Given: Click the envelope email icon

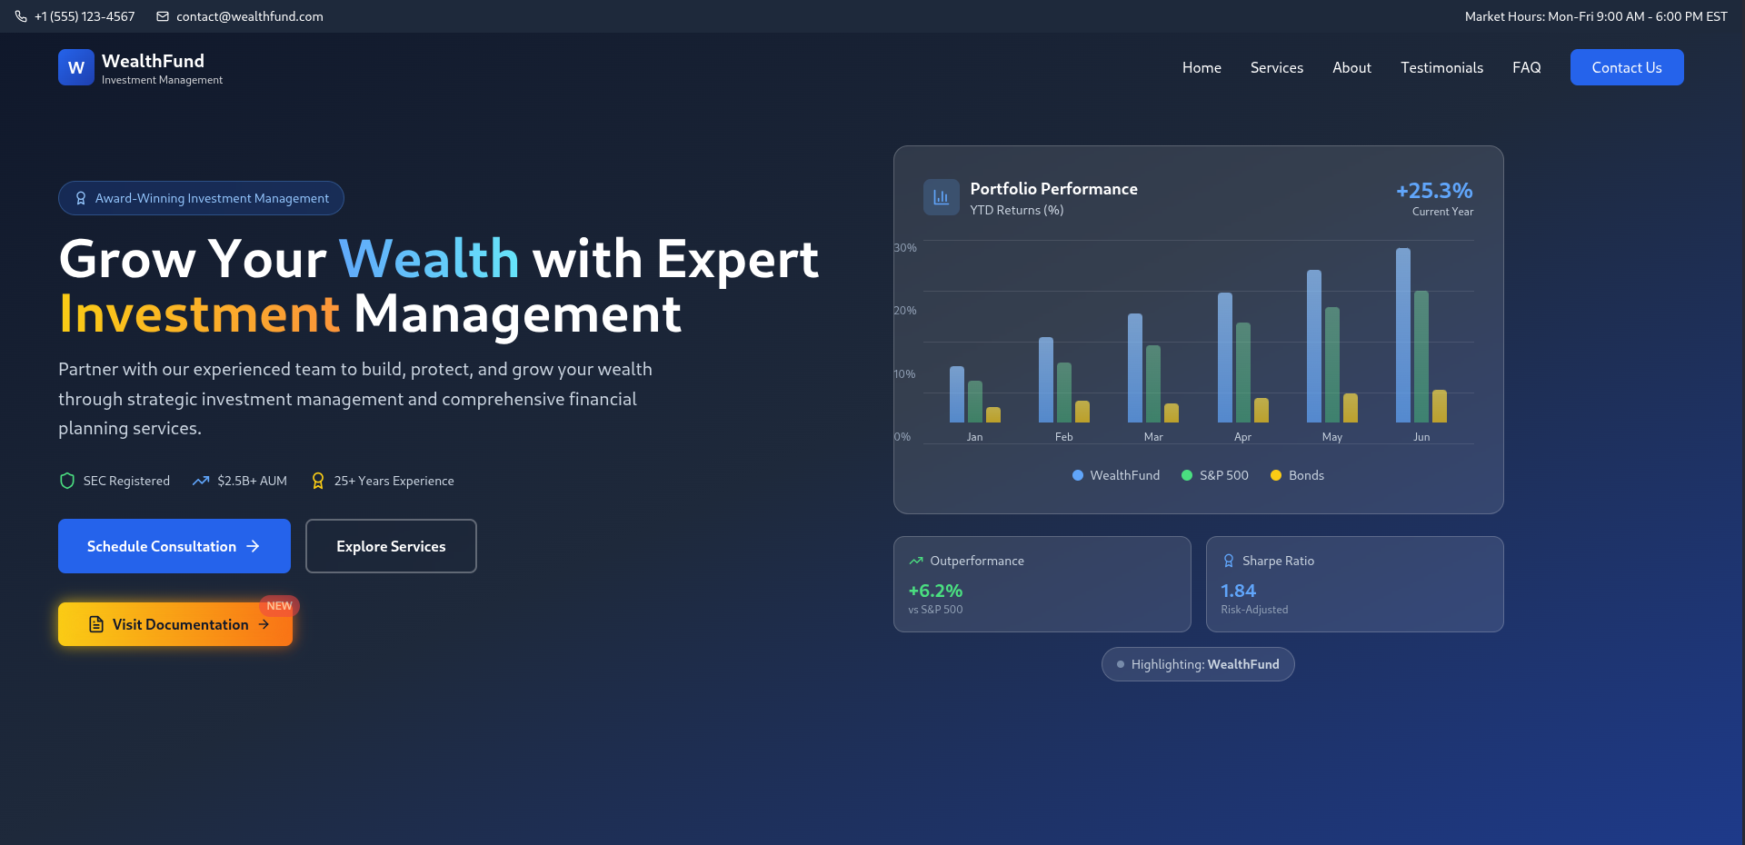Looking at the screenshot, I should point(163,16).
